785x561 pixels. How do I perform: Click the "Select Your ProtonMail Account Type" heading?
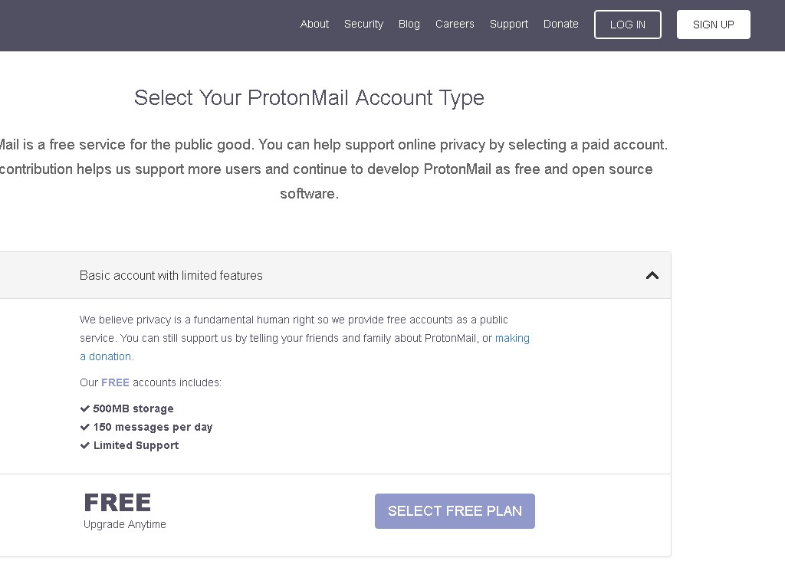point(309,98)
